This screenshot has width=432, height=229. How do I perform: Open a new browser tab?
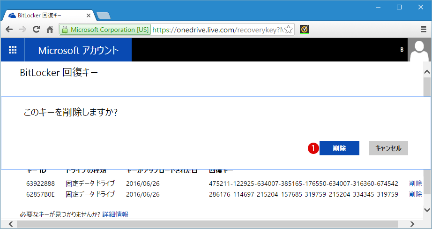[104, 16]
